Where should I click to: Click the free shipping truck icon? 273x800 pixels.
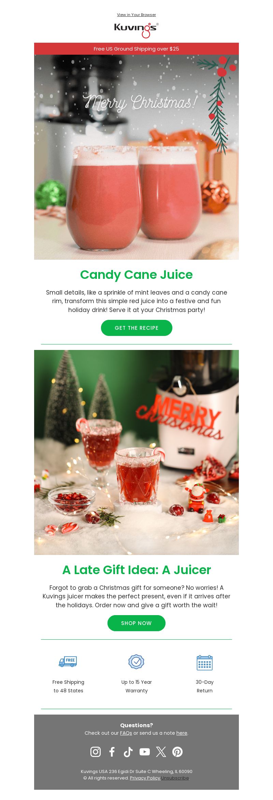pos(68,662)
